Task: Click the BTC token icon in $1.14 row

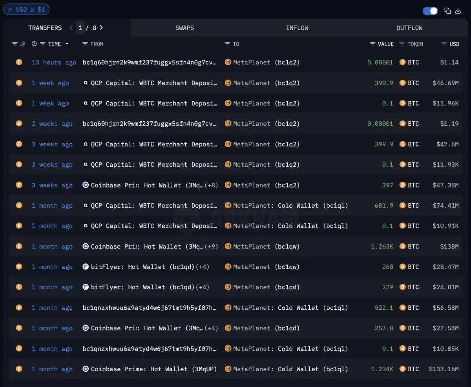Action: pyautogui.click(x=402, y=62)
